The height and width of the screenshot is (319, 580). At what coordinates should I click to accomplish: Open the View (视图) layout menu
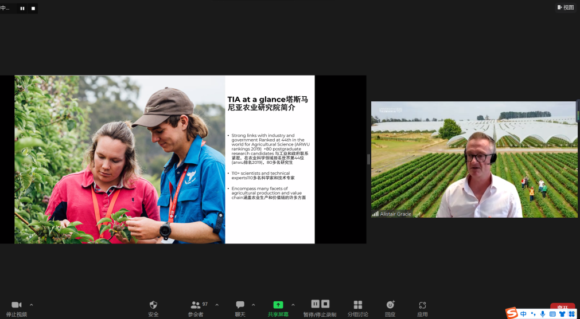pos(565,7)
